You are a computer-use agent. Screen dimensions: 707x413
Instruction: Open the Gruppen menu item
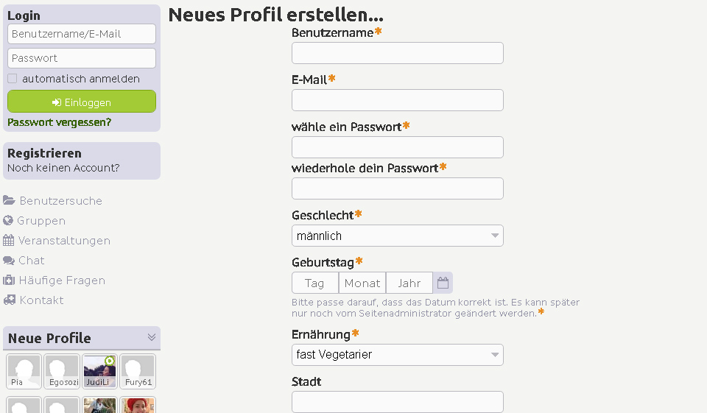click(42, 221)
